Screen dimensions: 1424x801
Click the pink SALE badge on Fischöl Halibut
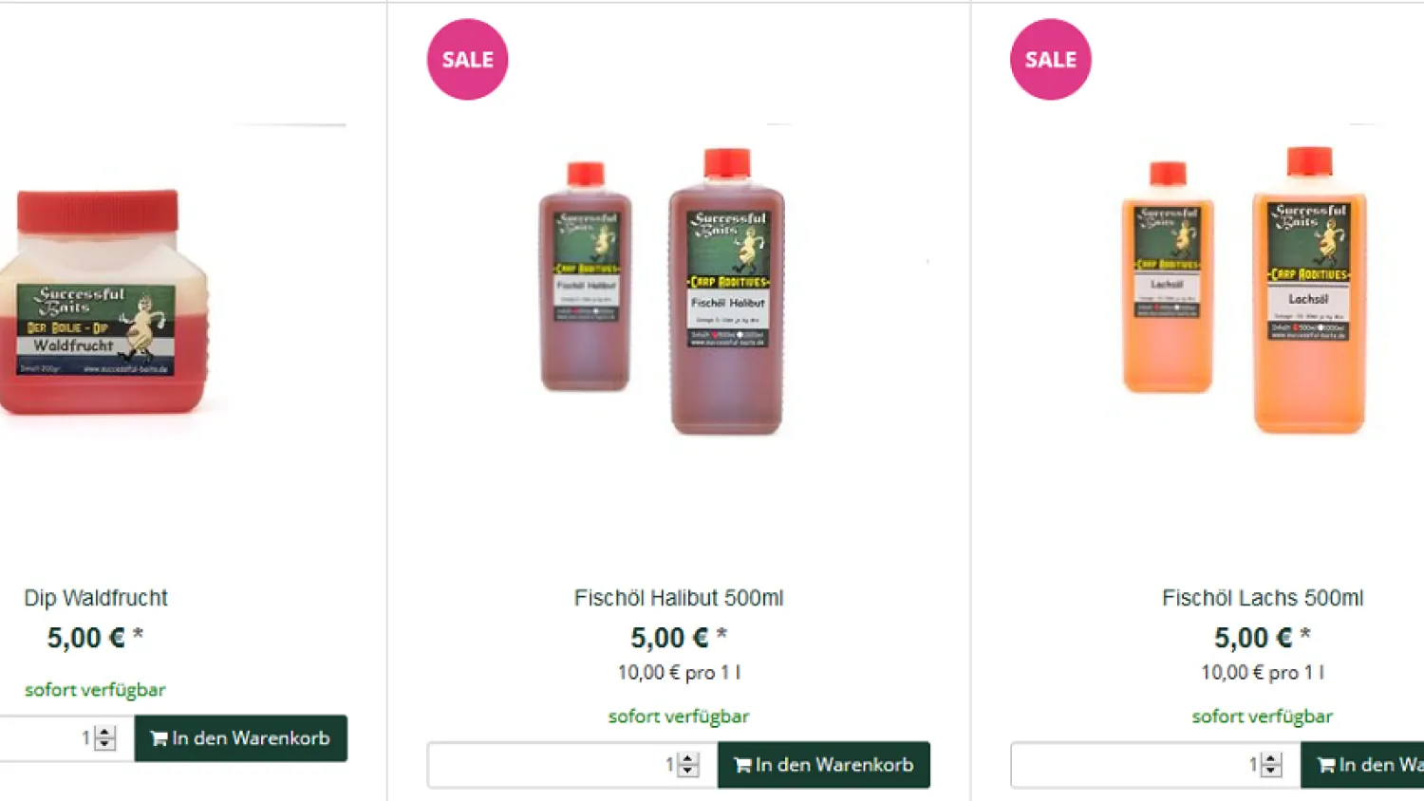click(x=467, y=58)
